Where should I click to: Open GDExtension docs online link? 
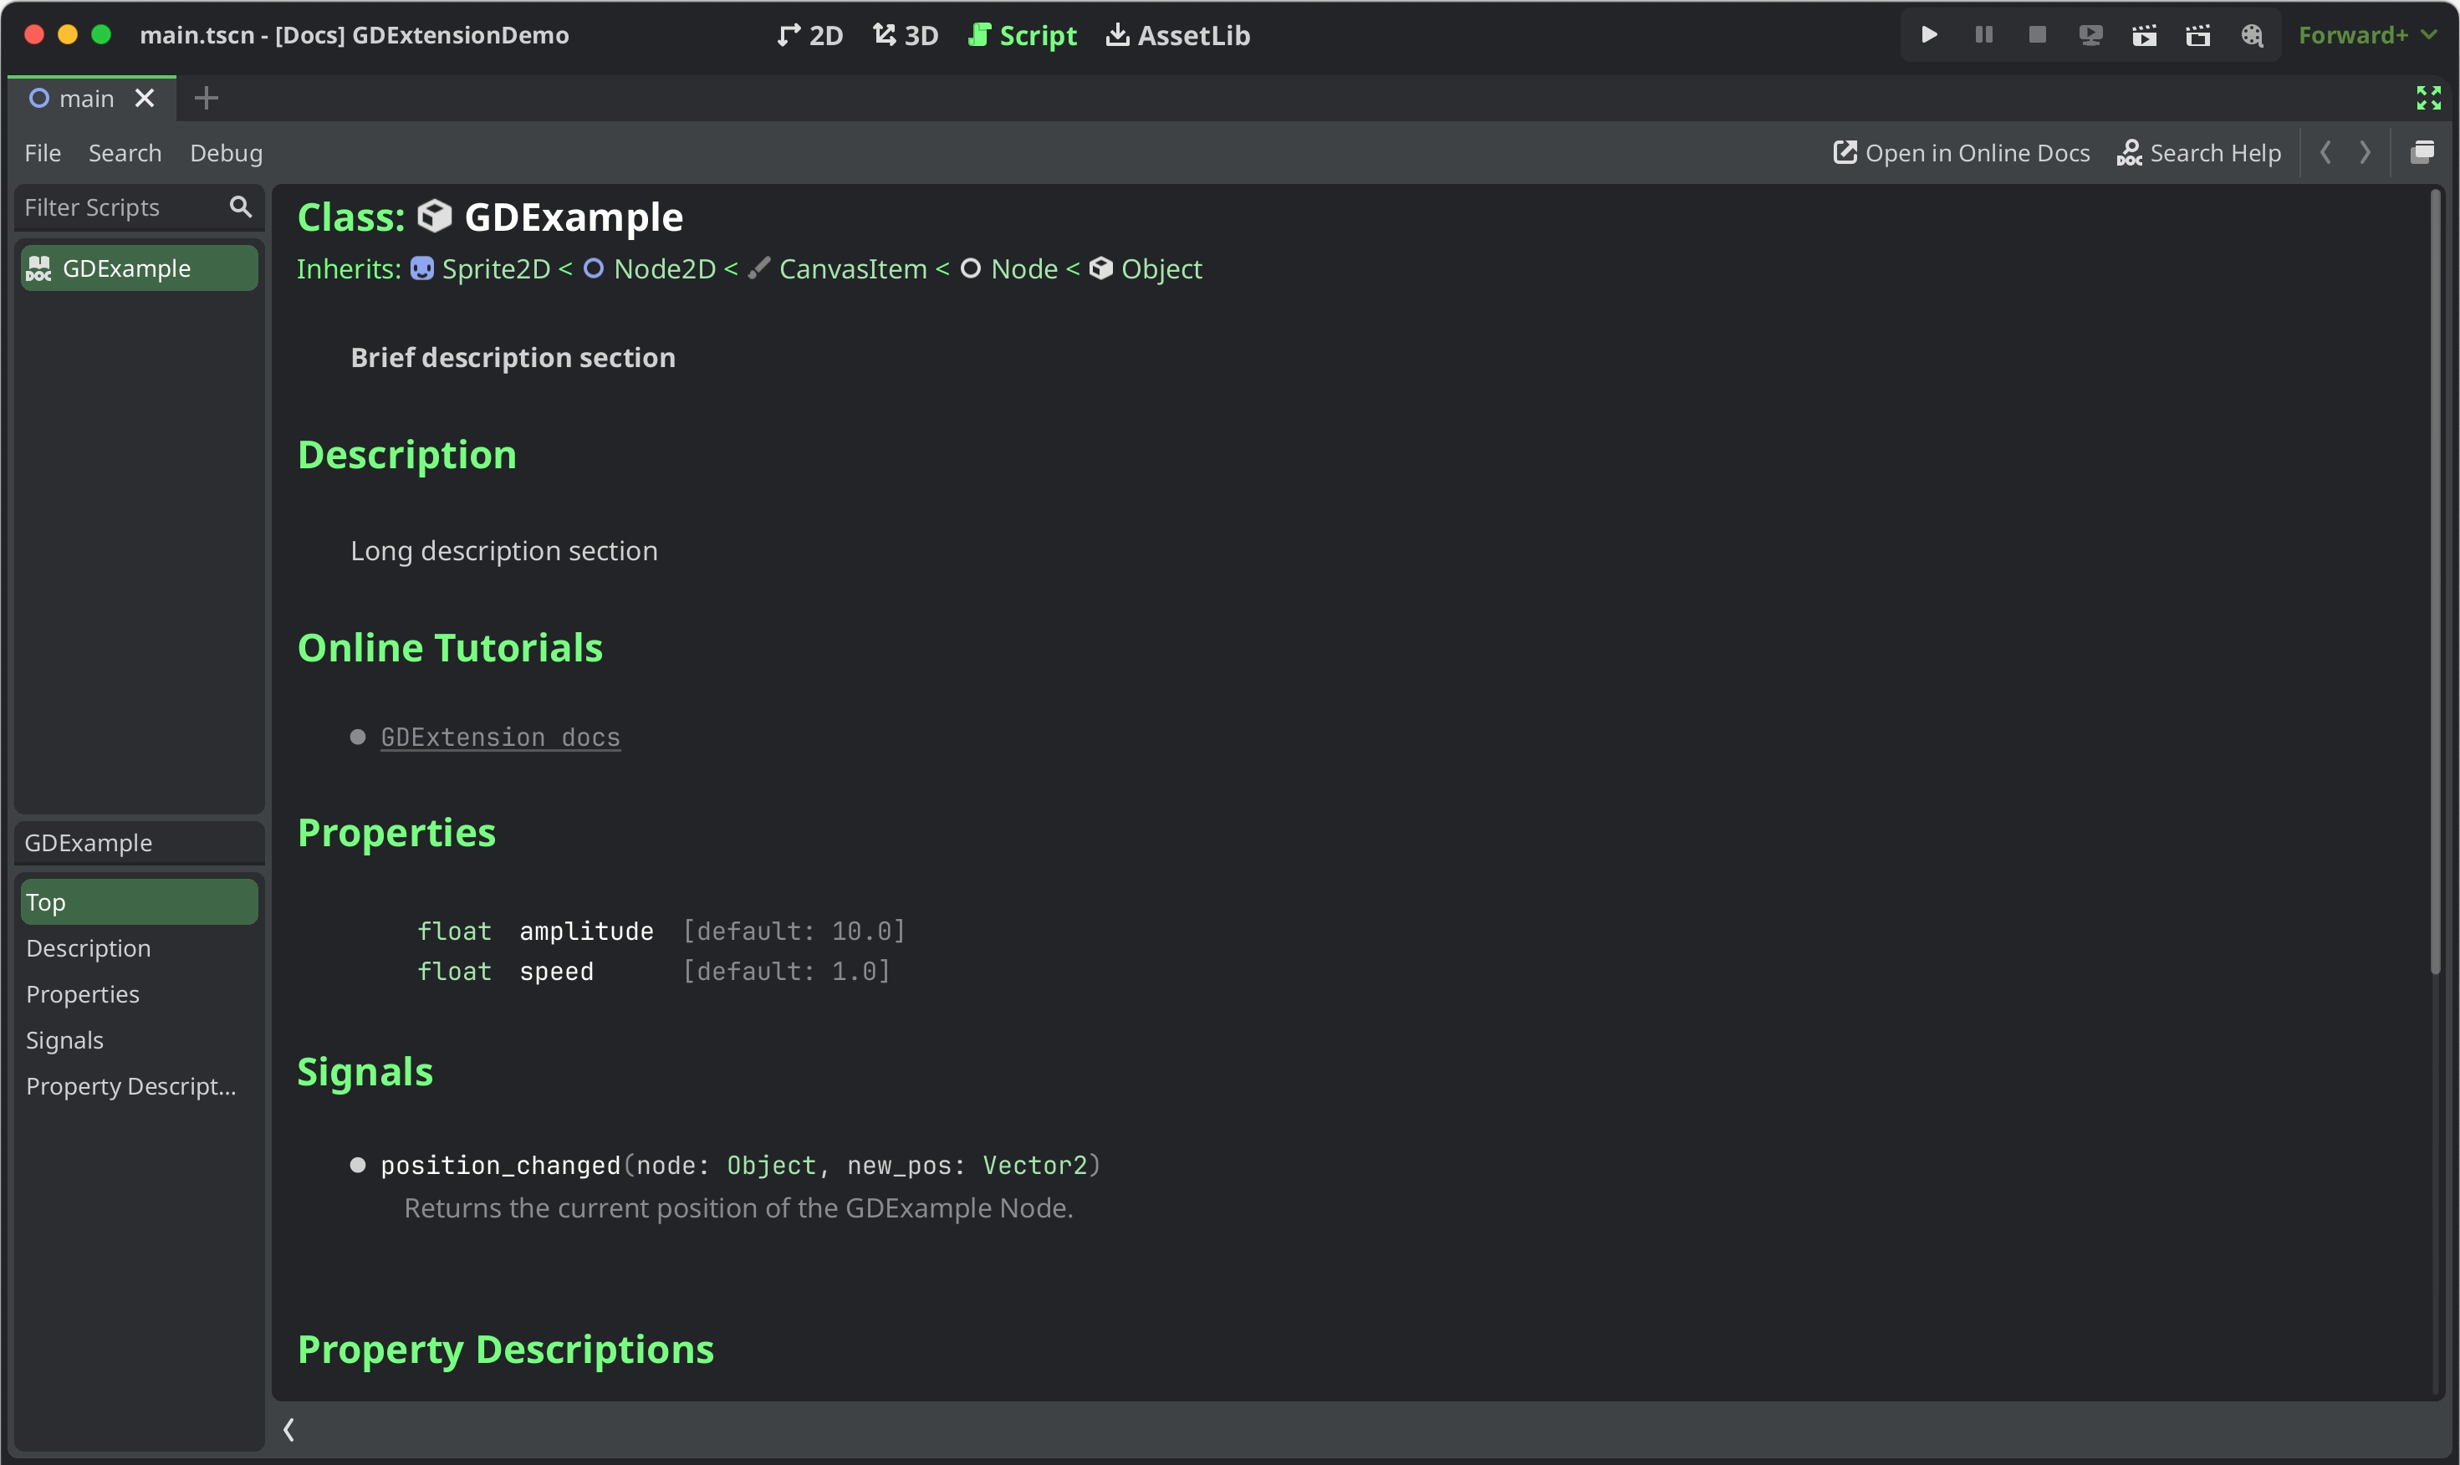(500, 736)
